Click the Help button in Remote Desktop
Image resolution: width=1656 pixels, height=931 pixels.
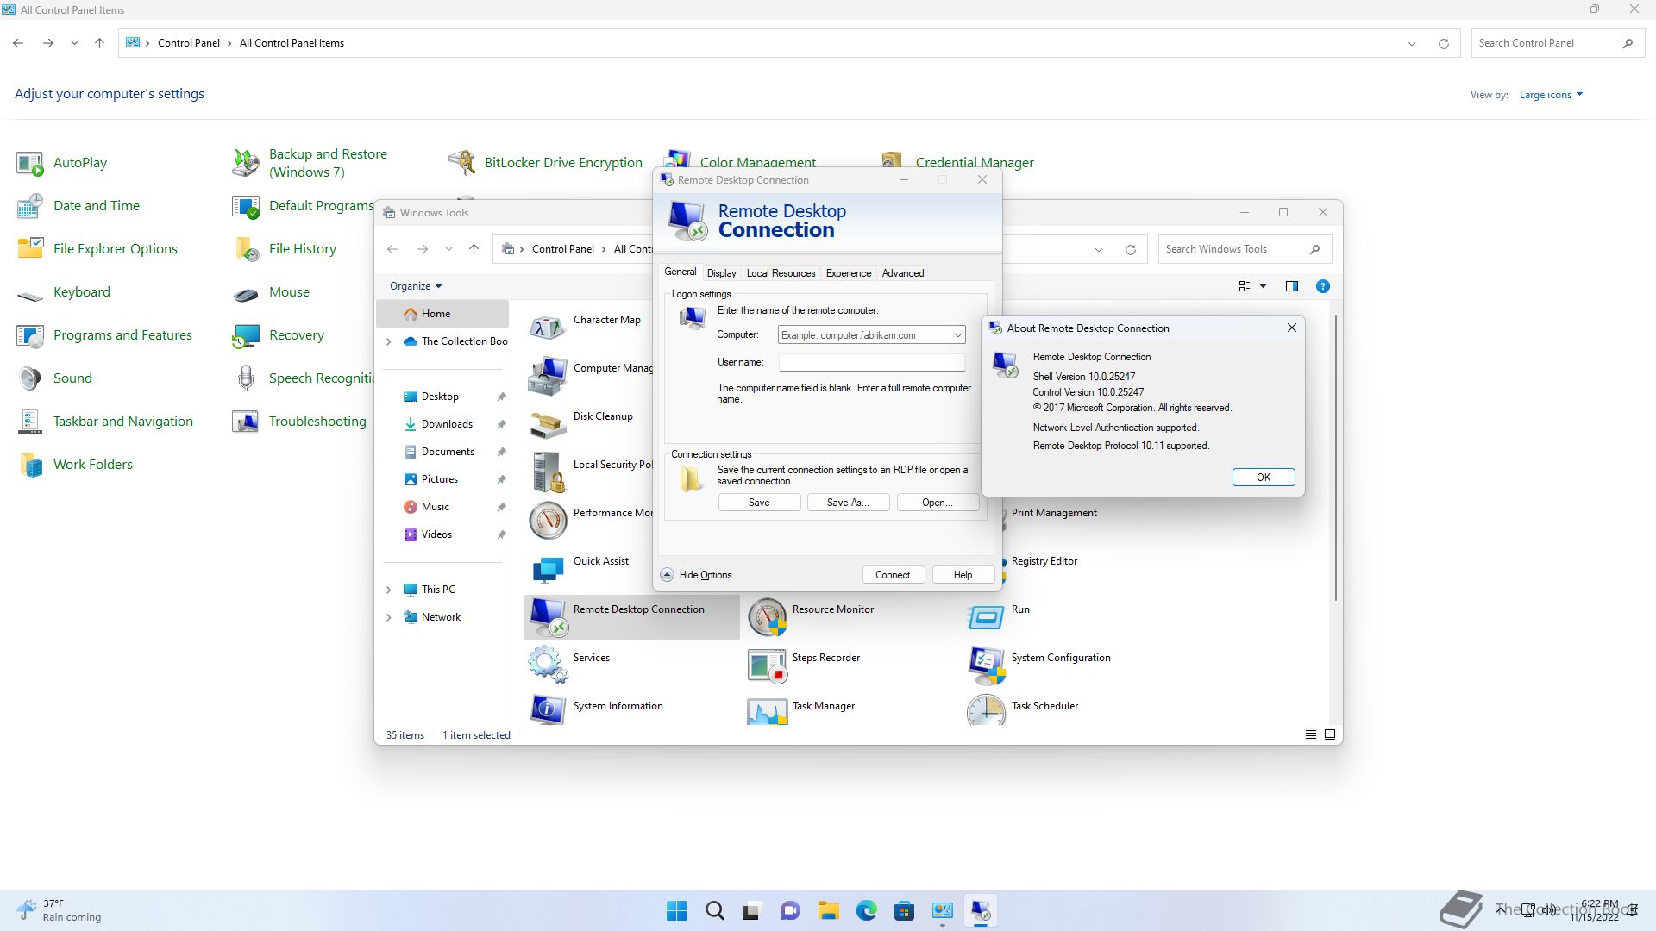pyautogui.click(x=963, y=575)
